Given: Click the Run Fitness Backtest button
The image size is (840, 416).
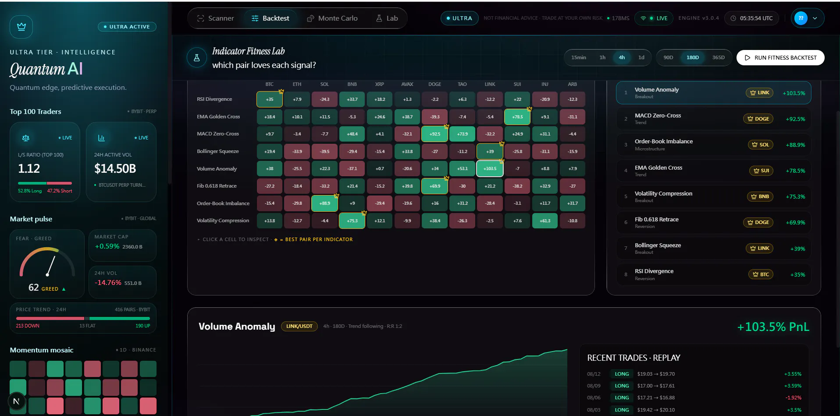Looking at the screenshot, I should 780,57.
